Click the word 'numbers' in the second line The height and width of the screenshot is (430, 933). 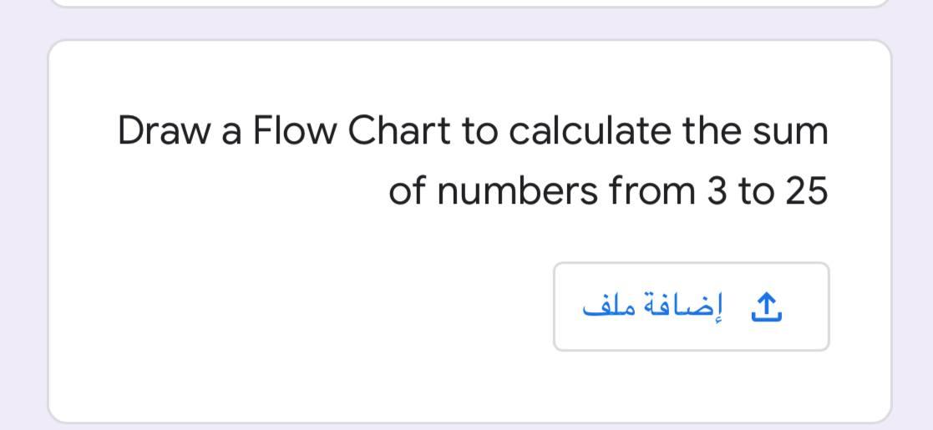517,191
